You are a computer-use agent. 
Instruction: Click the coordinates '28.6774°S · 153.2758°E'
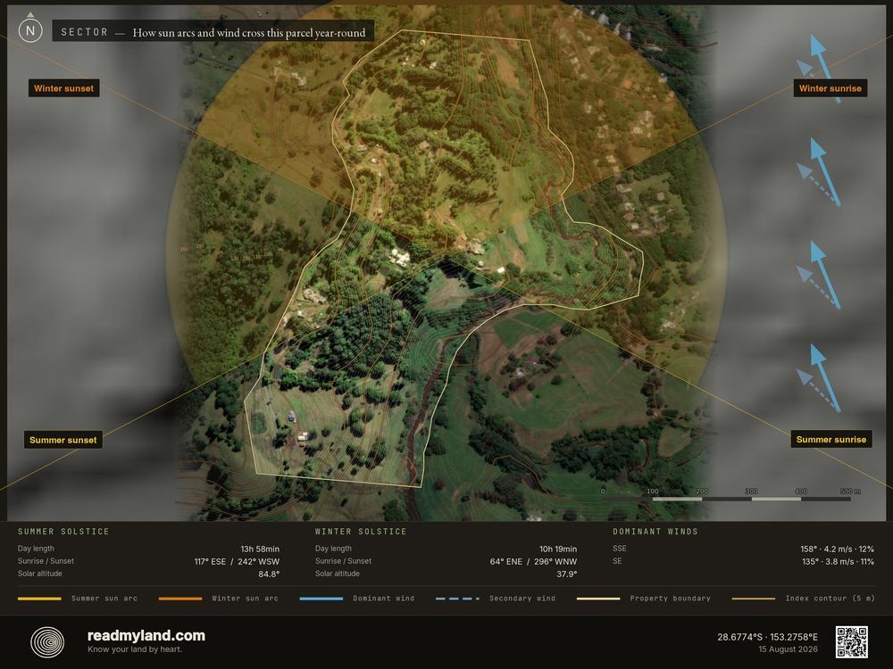[x=768, y=637]
